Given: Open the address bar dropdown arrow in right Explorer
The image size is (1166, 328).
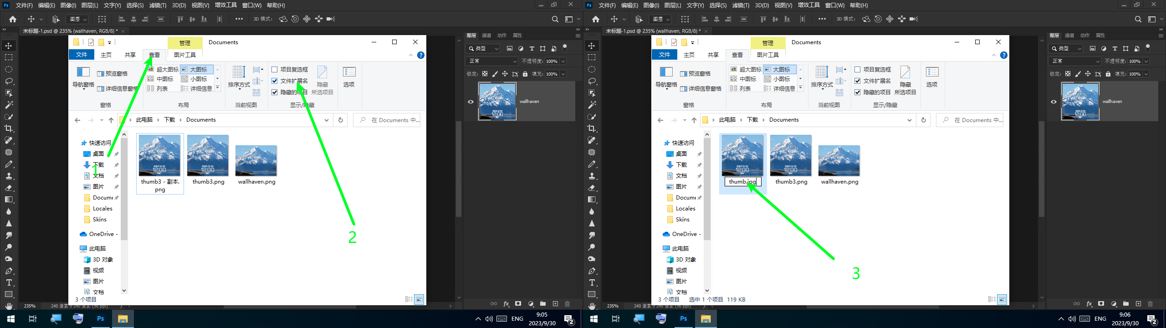Looking at the screenshot, I should (909, 120).
